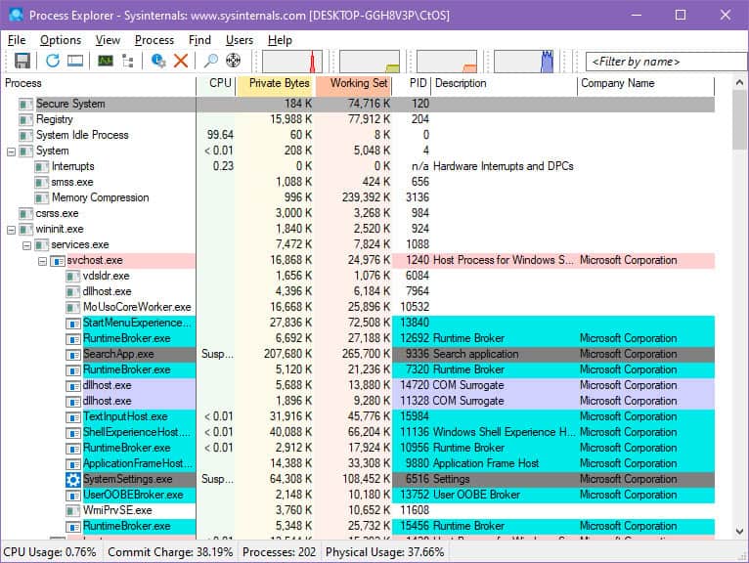Collapse the System process tree node

11,152
